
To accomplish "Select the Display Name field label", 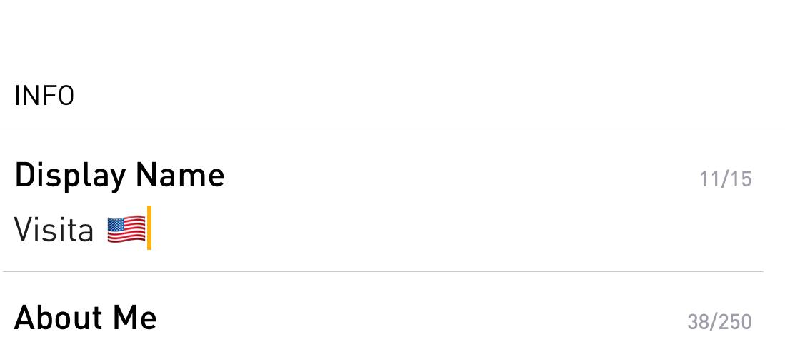I will pyautogui.click(x=119, y=176).
